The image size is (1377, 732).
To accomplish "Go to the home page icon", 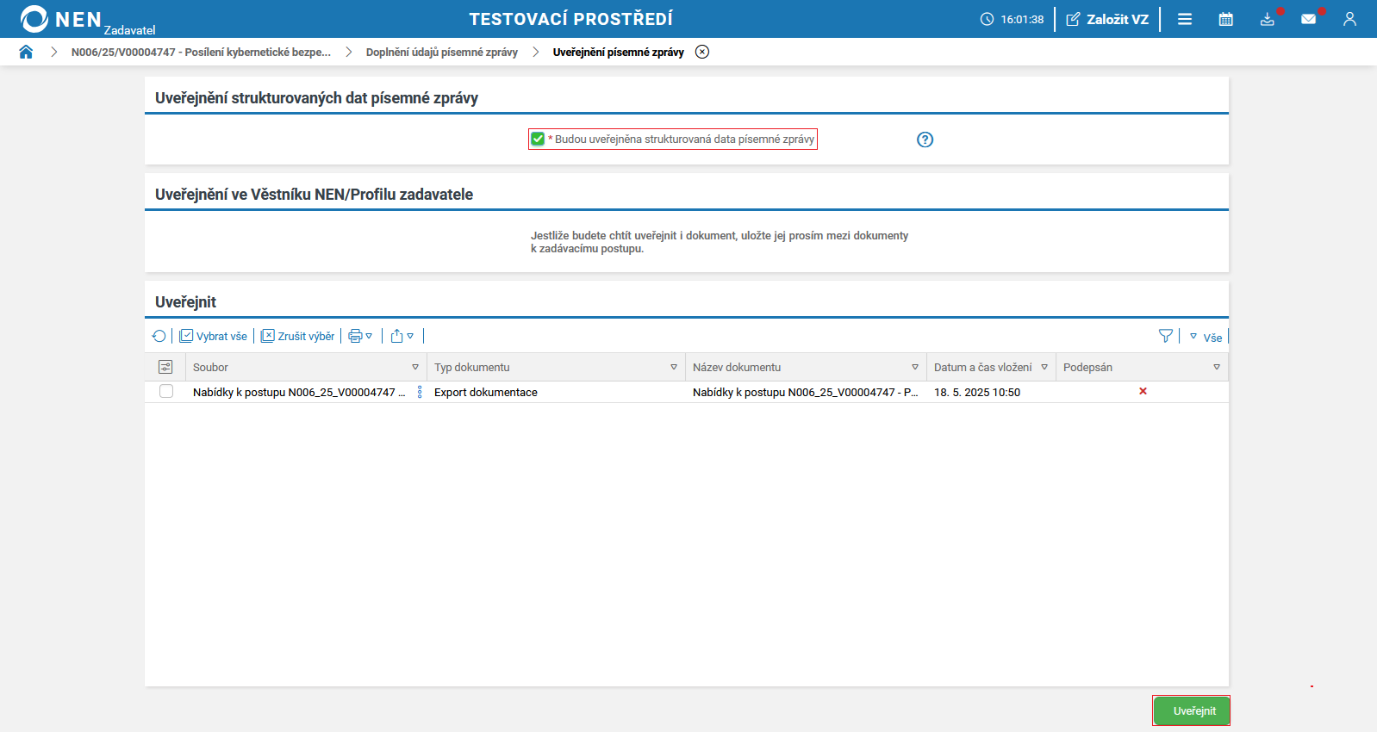I will pos(26,52).
